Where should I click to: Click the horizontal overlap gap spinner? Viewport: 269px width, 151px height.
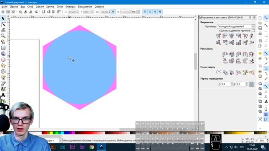(x=232, y=84)
